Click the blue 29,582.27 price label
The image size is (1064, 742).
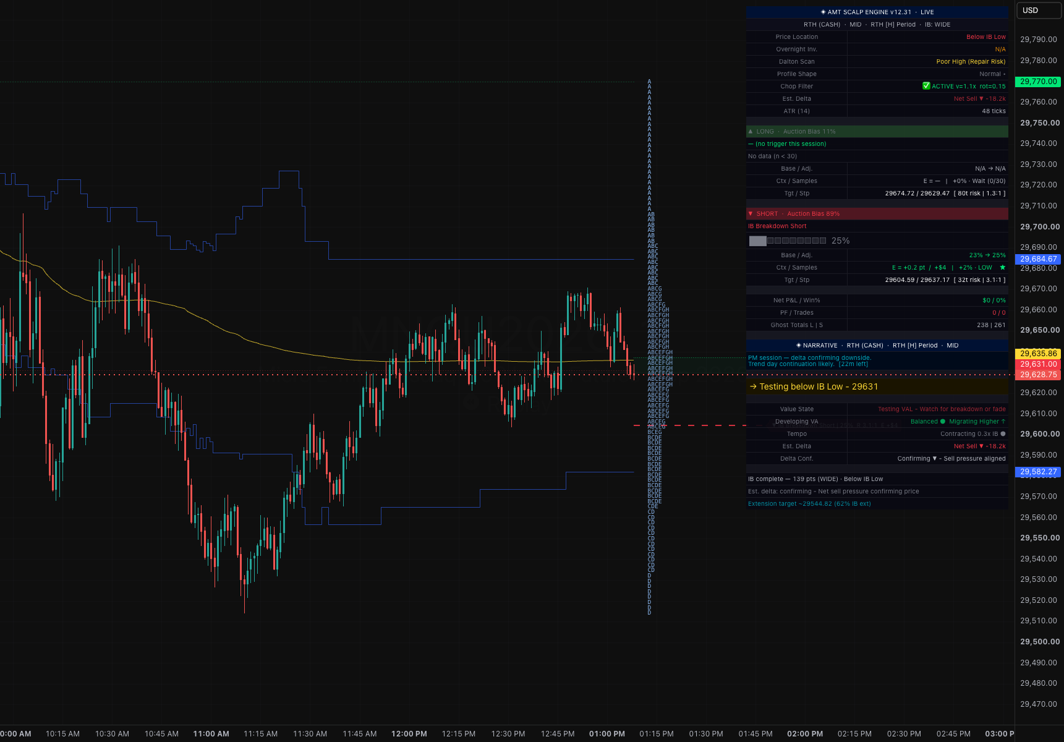point(1039,472)
